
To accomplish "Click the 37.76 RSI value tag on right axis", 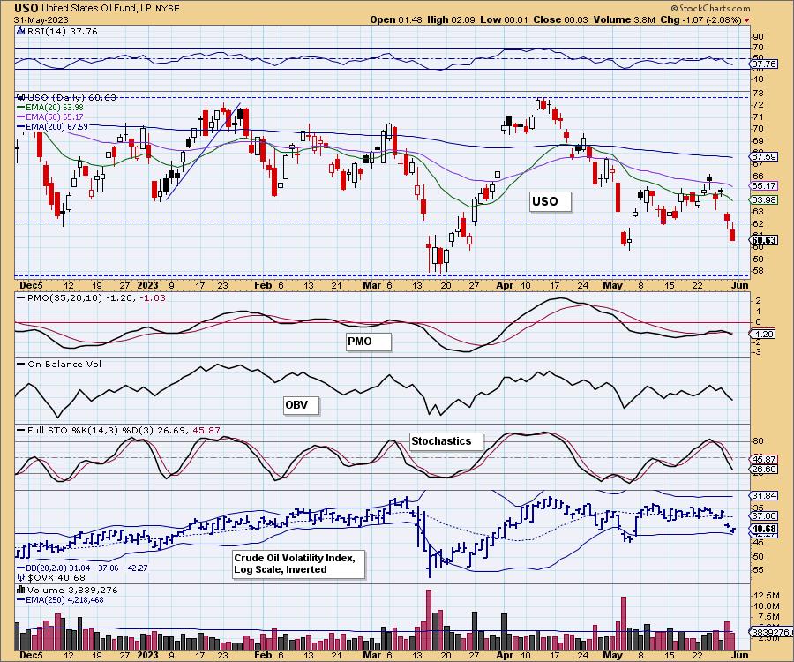I will 763,64.
